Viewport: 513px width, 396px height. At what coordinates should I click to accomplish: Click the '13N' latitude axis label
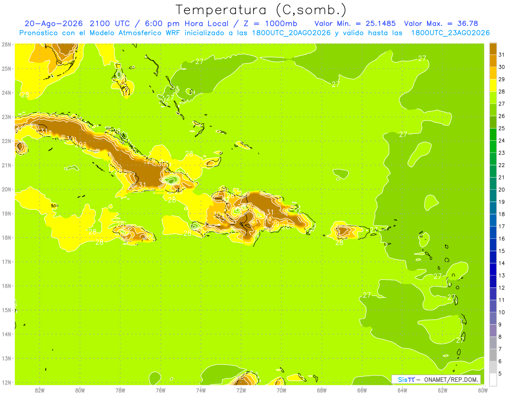[x=6, y=358]
